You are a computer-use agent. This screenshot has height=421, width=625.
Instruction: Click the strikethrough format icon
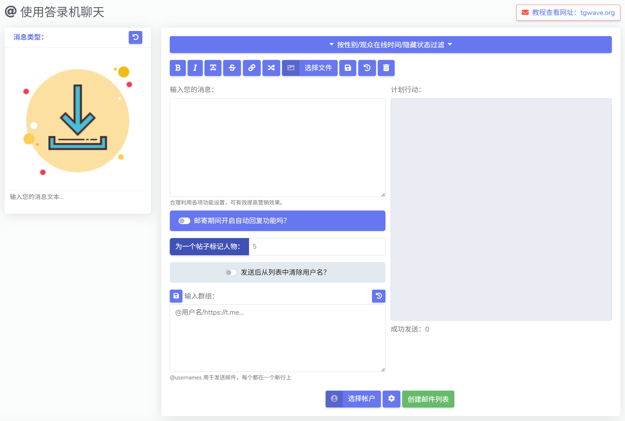[232, 68]
